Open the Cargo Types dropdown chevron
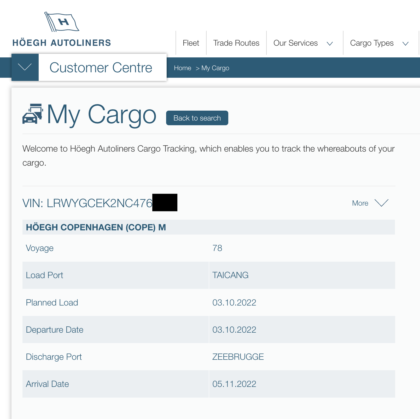This screenshot has height=419, width=420. pos(405,44)
